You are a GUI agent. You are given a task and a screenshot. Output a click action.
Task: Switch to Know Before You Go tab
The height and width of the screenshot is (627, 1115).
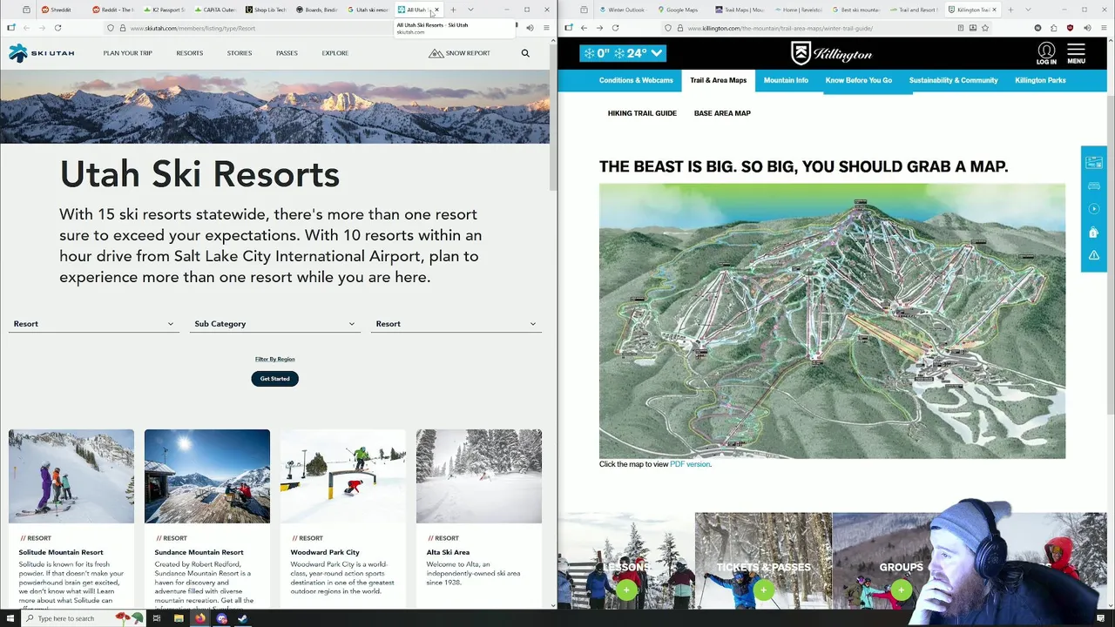point(859,80)
